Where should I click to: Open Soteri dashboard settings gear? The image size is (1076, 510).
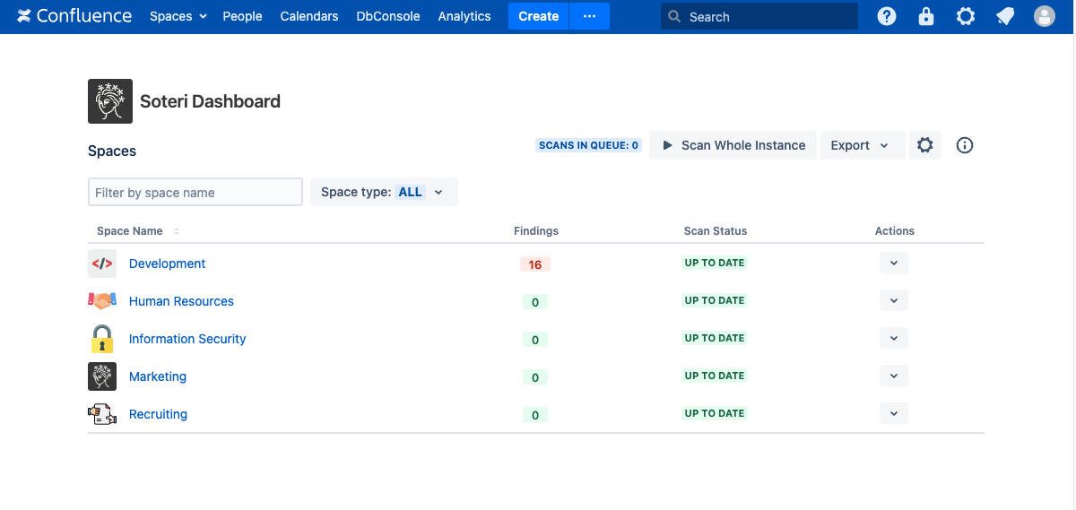coord(925,145)
